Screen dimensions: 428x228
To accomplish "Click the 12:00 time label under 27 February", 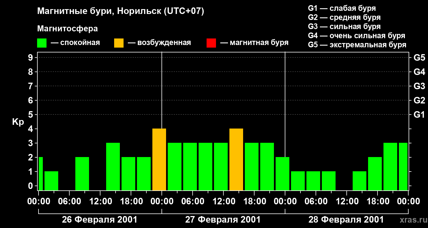I will click(x=223, y=201).
